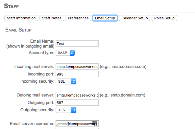
Task: Click the '(e.g., smtp.domain.com)' hint text
Action: pos(123,95)
